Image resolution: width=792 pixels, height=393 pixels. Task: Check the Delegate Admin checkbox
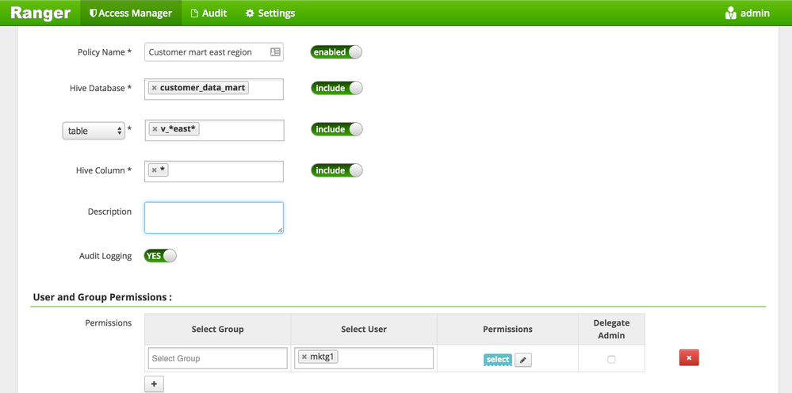click(x=611, y=360)
